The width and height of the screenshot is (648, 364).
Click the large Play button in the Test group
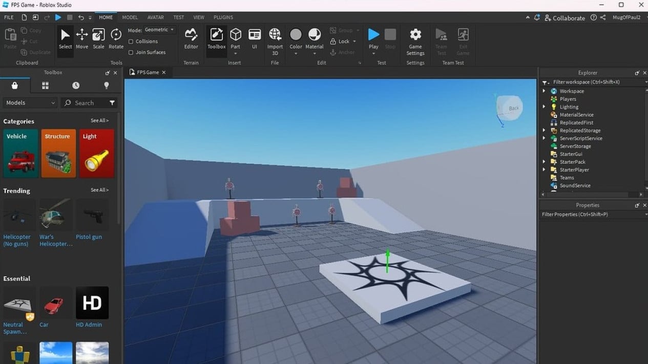click(x=374, y=34)
